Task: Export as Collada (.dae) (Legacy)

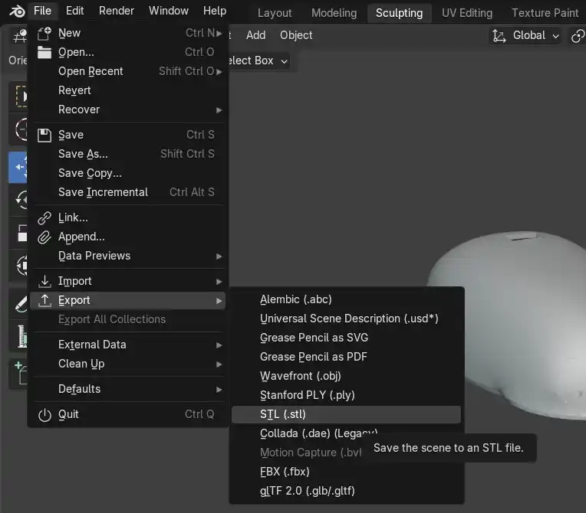Action: pos(318,433)
